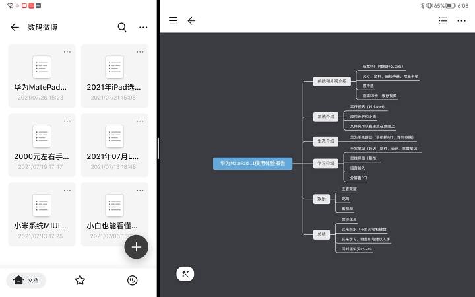Open the 2021年07月L document icon
The height and width of the screenshot is (297, 475).
(115, 136)
